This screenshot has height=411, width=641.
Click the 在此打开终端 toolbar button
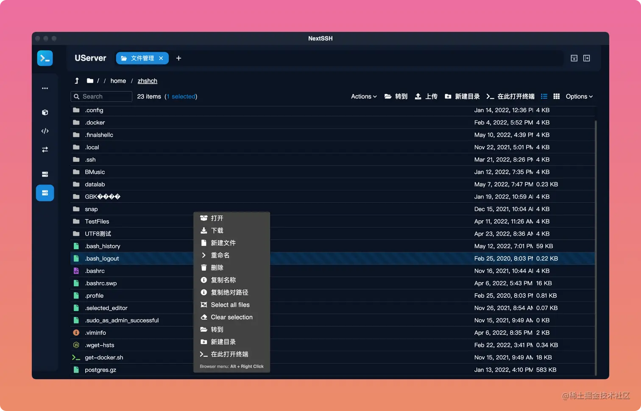point(510,96)
